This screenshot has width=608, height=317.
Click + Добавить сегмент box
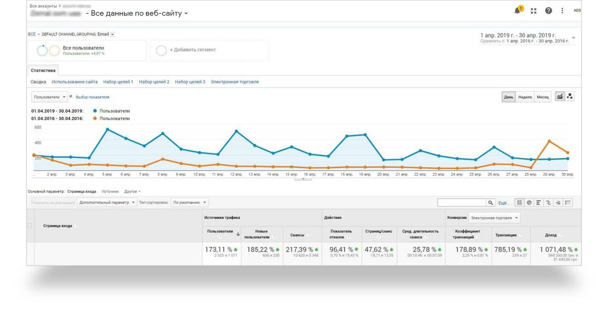[210, 50]
